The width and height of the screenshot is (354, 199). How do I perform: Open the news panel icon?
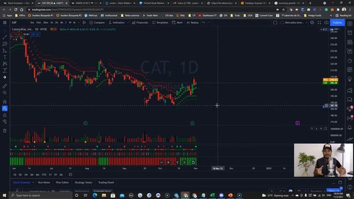tap(350, 42)
